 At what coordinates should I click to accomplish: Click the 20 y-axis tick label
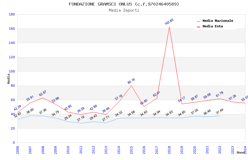[x=13, y=128]
